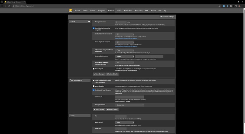This screenshot has width=245, height=134.
Task: Open the Scheduling config tab
Action: (x=139, y=11)
